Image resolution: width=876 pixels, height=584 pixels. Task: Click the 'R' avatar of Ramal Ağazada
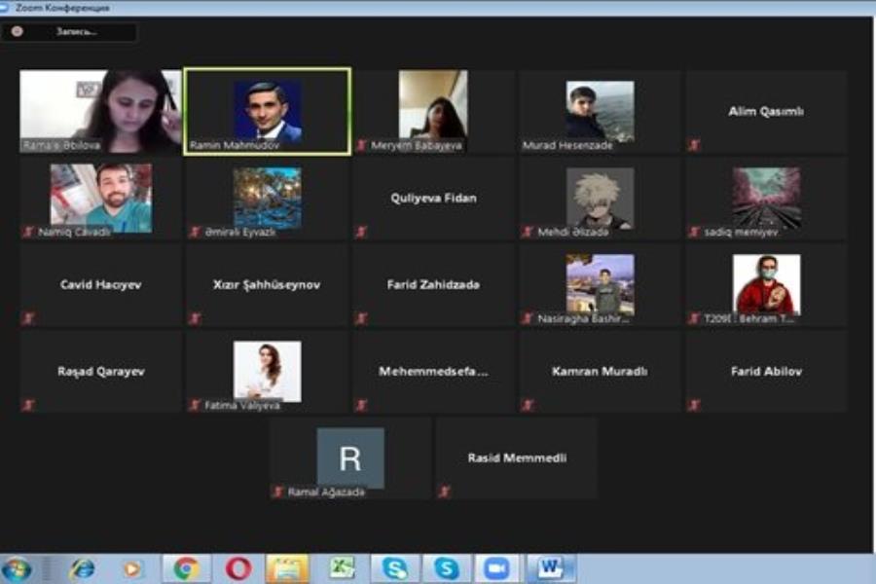click(x=350, y=458)
